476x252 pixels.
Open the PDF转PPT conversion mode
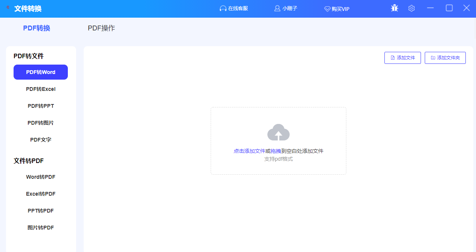click(x=41, y=106)
